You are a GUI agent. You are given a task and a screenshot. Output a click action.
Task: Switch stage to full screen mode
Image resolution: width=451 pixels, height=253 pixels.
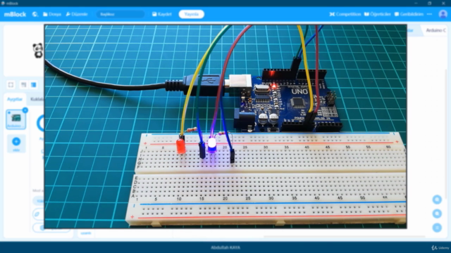pos(11,84)
